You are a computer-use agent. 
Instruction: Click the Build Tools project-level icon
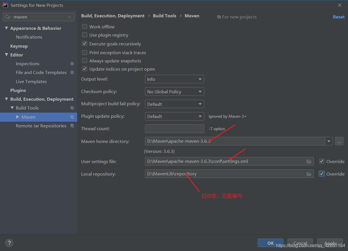tap(72, 108)
